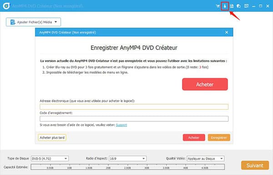Choose Acheter plus tard

(52, 138)
